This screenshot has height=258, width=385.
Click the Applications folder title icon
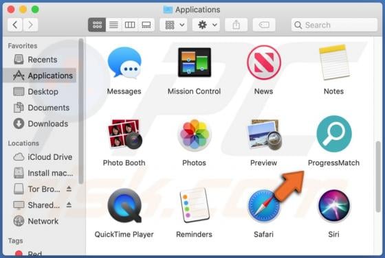pos(168,10)
